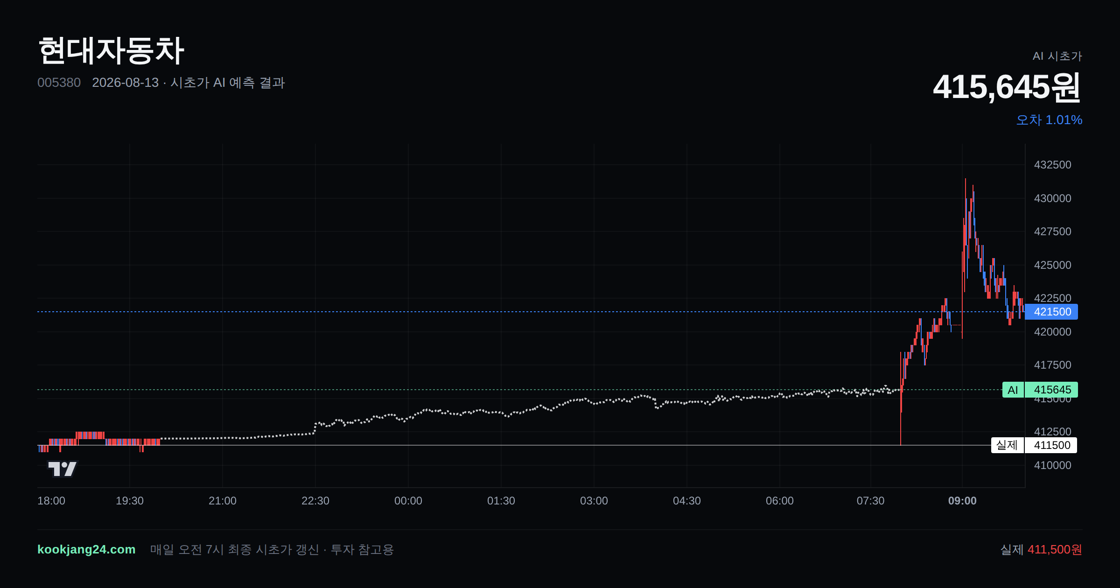Viewport: 1120px width, 588px height.
Task: Click the green AI 415645 price tag
Action: (x=1040, y=390)
